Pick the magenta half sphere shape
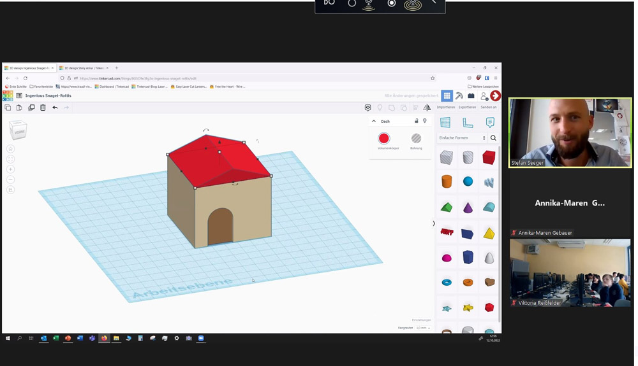 click(447, 258)
